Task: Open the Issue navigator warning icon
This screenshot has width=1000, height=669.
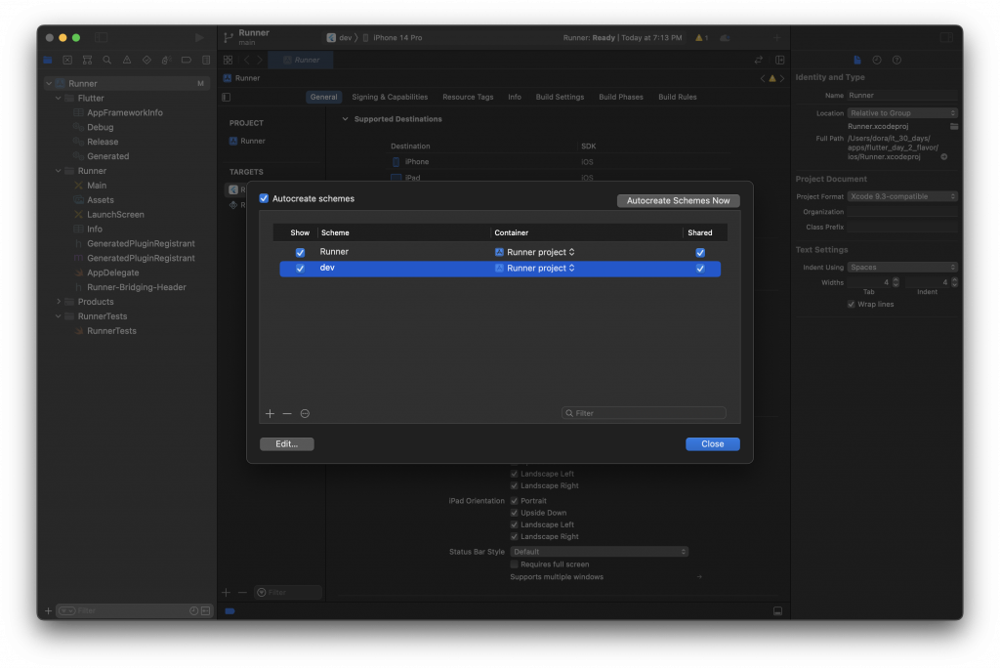Action: (127, 60)
